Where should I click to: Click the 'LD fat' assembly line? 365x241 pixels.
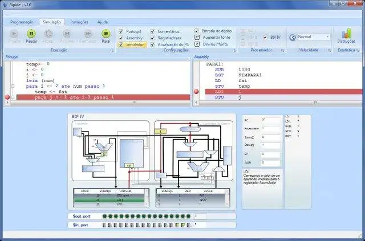click(231, 81)
